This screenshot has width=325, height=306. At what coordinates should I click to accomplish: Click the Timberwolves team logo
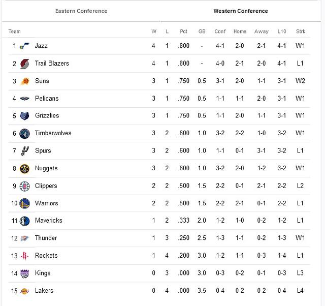(x=24, y=134)
